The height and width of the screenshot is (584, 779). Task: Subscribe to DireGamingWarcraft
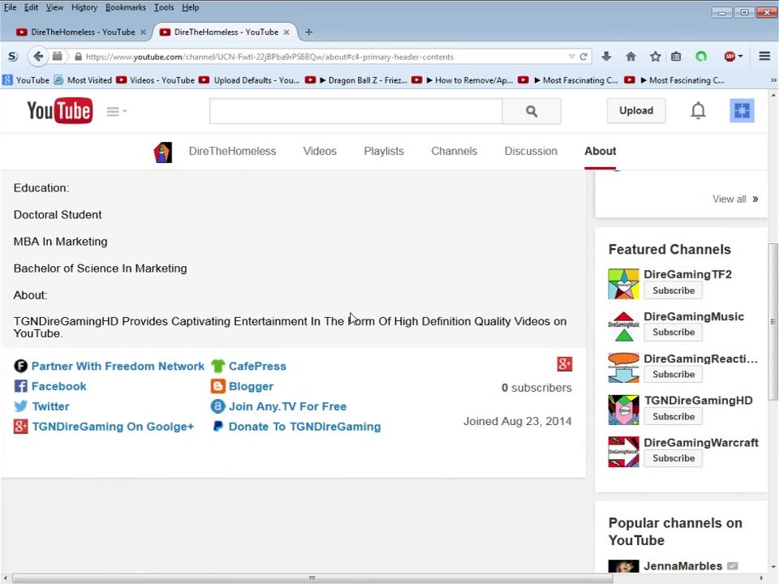click(x=674, y=458)
